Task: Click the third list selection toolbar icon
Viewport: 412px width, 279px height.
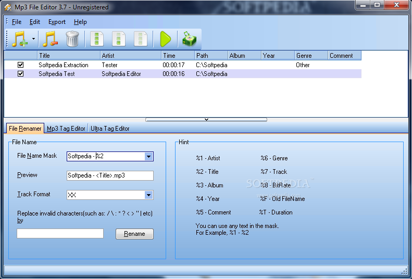Action: click(140, 39)
